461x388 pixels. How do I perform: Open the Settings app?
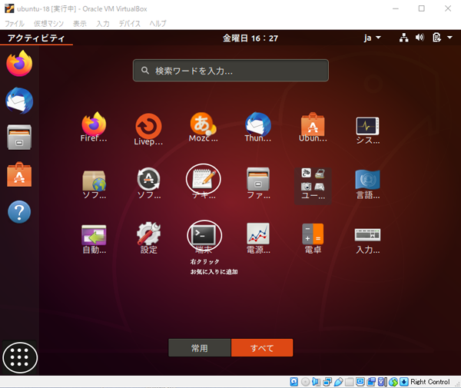(148, 238)
